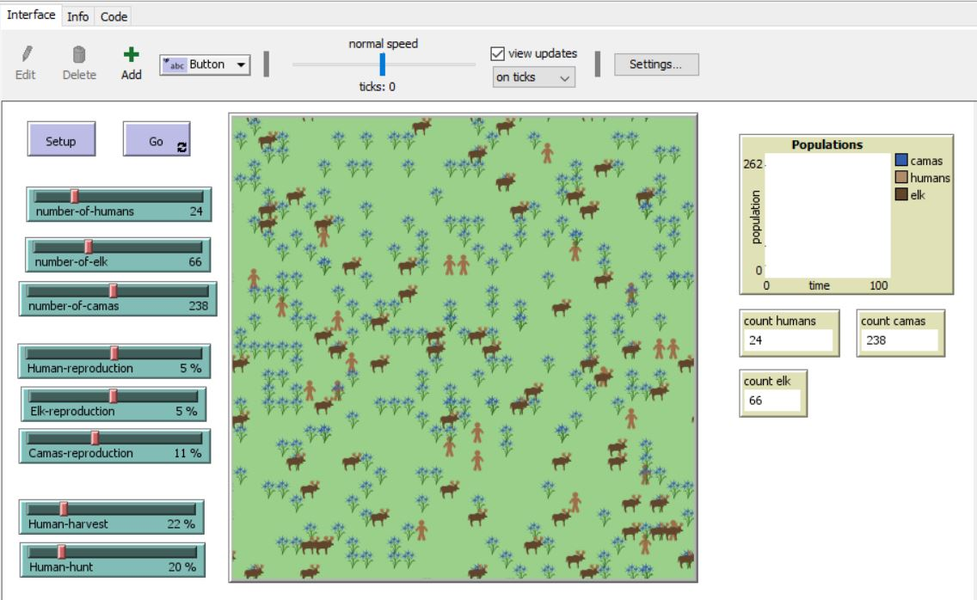Click the Edit pencil icon

25,55
